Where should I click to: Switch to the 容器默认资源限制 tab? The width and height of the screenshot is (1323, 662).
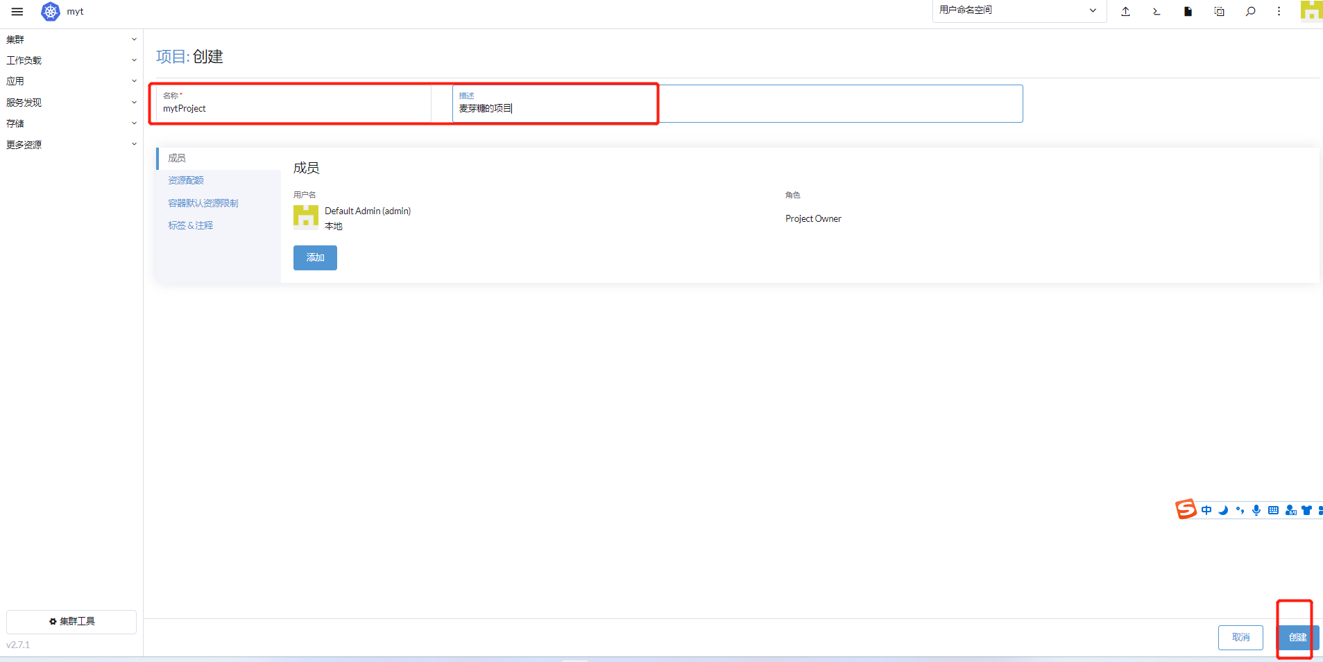[x=219, y=203]
